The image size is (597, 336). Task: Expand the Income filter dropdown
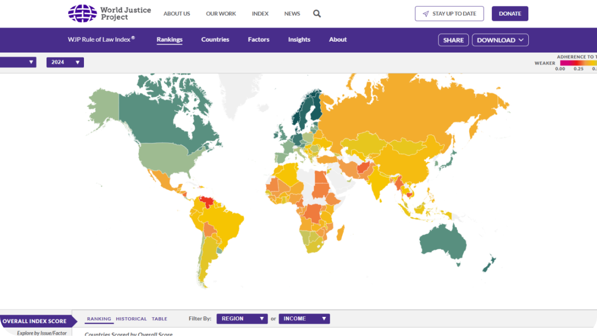tap(304, 319)
